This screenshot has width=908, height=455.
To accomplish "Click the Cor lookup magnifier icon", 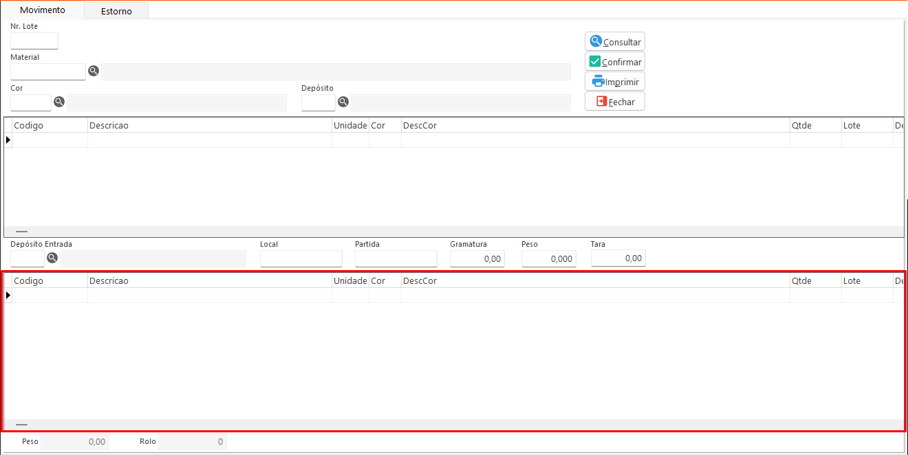I will point(59,102).
